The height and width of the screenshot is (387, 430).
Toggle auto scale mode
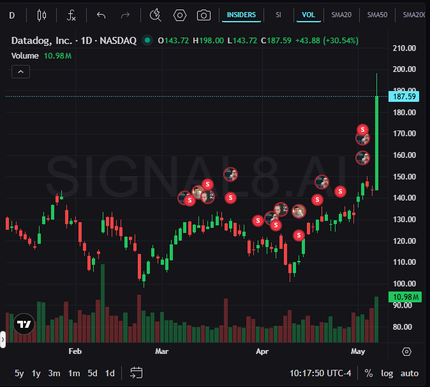click(x=410, y=373)
